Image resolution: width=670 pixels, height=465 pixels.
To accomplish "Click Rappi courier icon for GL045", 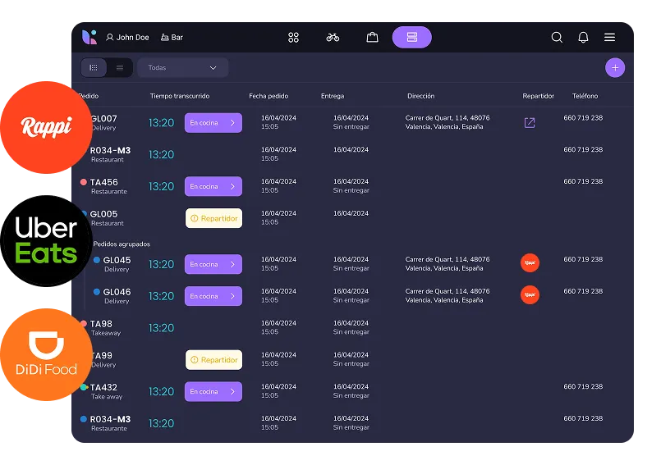I will tap(530, 262).
